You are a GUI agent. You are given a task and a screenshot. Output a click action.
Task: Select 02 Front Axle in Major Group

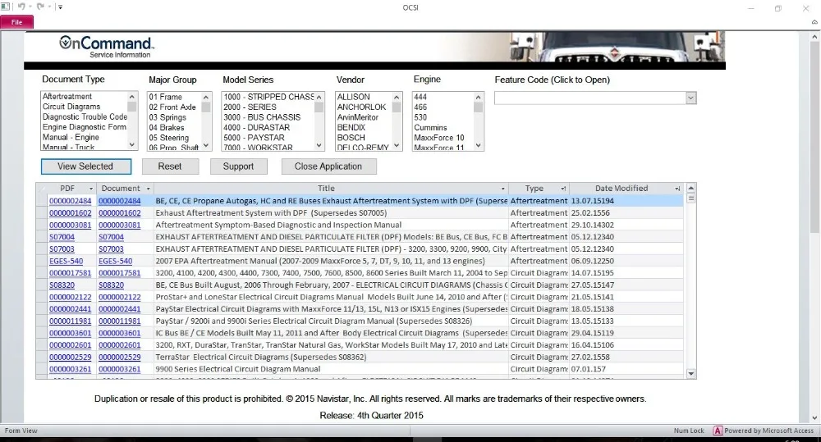pyautogui.click(x=172, y=107)
